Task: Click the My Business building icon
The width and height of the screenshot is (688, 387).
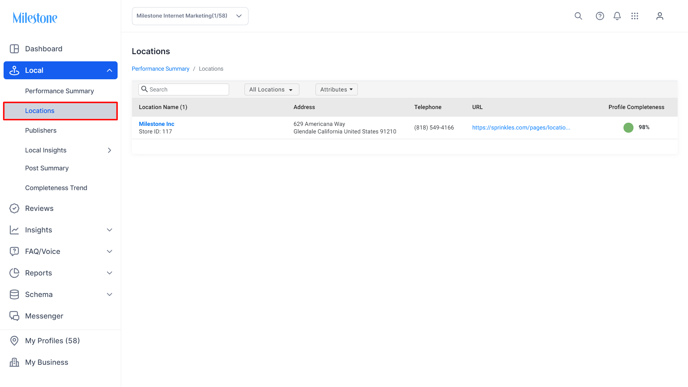Action: pos(14,362)
